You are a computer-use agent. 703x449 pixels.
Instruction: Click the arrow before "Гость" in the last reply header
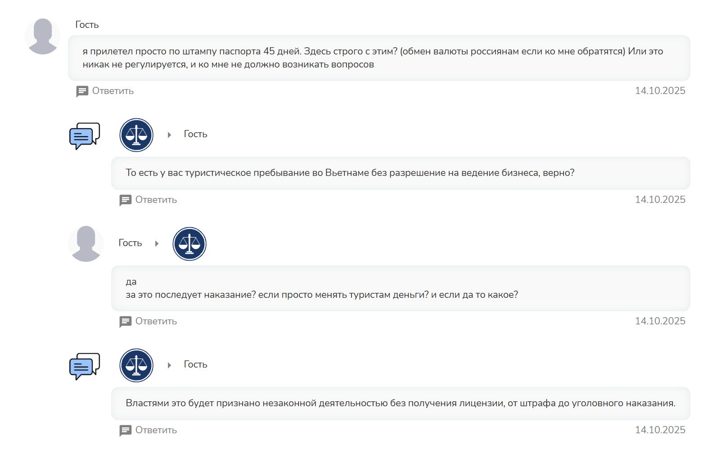tap(169, 365)
